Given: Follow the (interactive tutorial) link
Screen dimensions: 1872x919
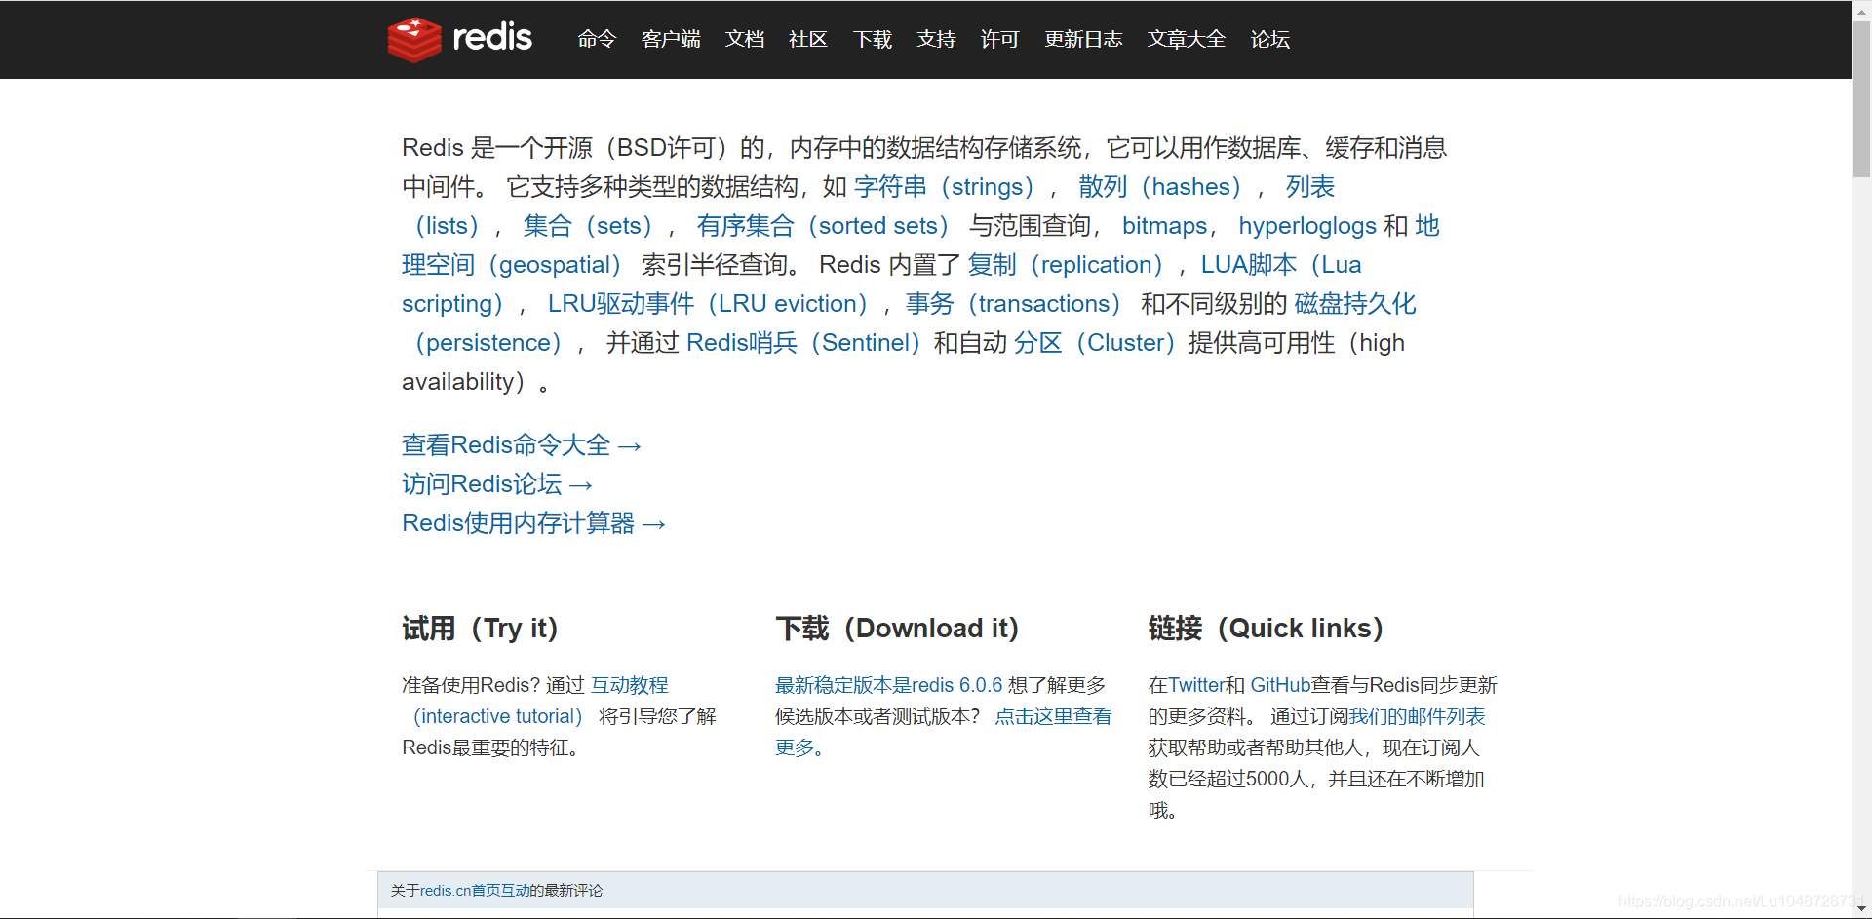Looking at the screenshot, I should tap(498, 716).
